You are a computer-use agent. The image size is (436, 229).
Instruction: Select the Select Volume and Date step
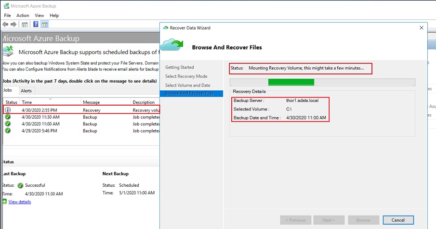point(188,85)
